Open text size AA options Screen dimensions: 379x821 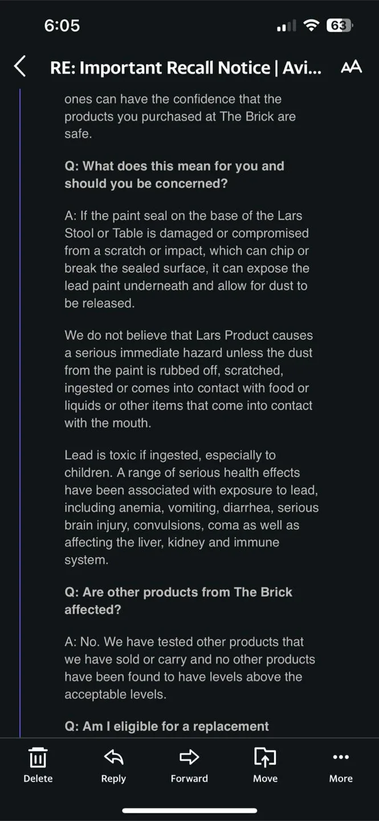click(351, 67)
